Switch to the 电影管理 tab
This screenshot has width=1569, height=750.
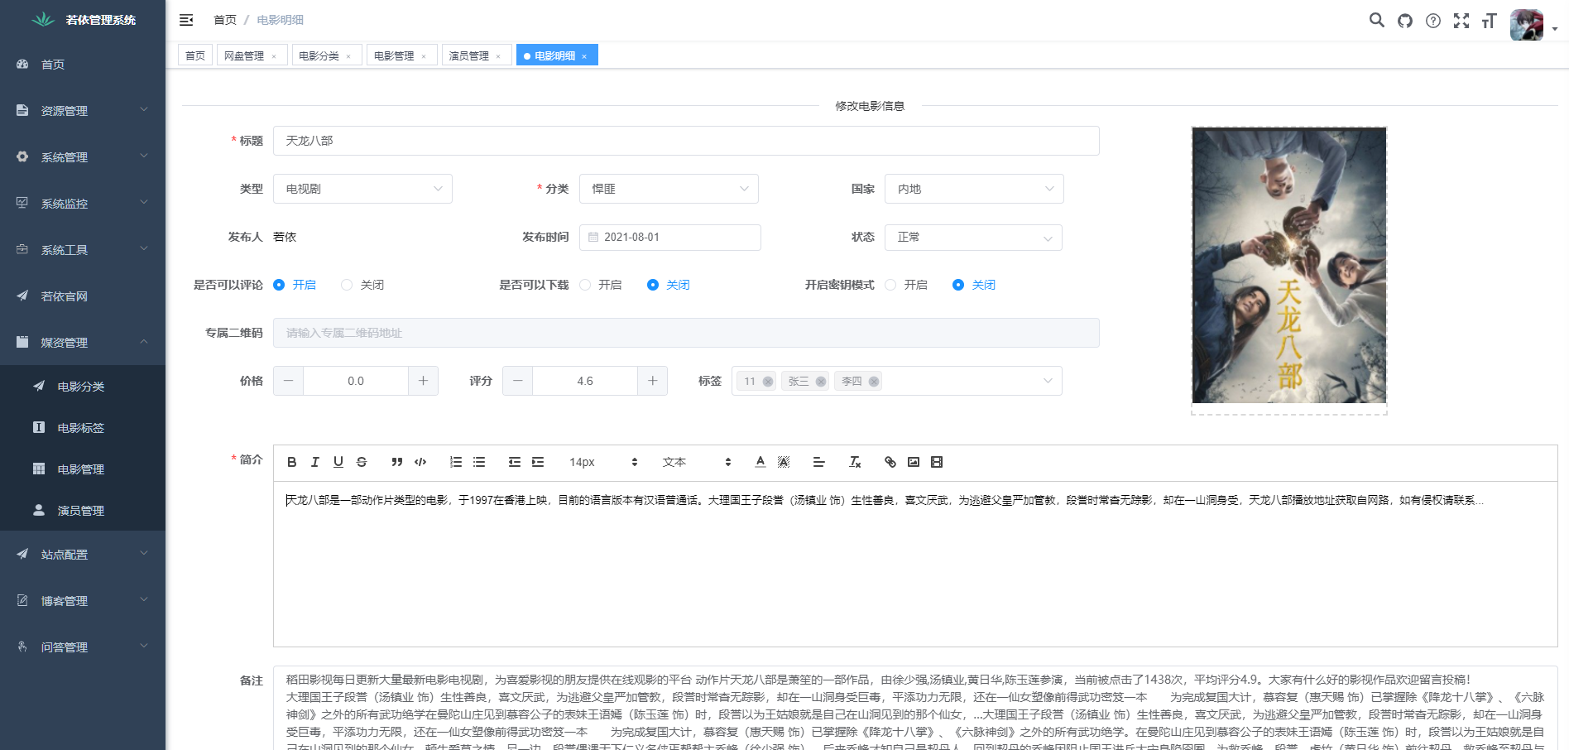pyautogui.click(x=396, y=55)
